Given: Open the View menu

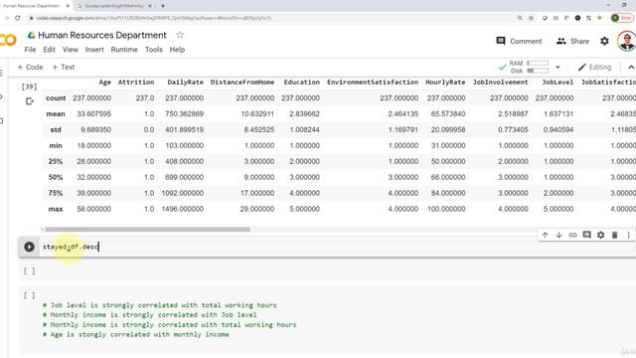Looking at the screenshot, I should (71, 50).
